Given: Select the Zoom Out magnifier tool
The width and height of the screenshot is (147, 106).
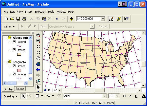Looking at the screenshot, I should 38,41.
